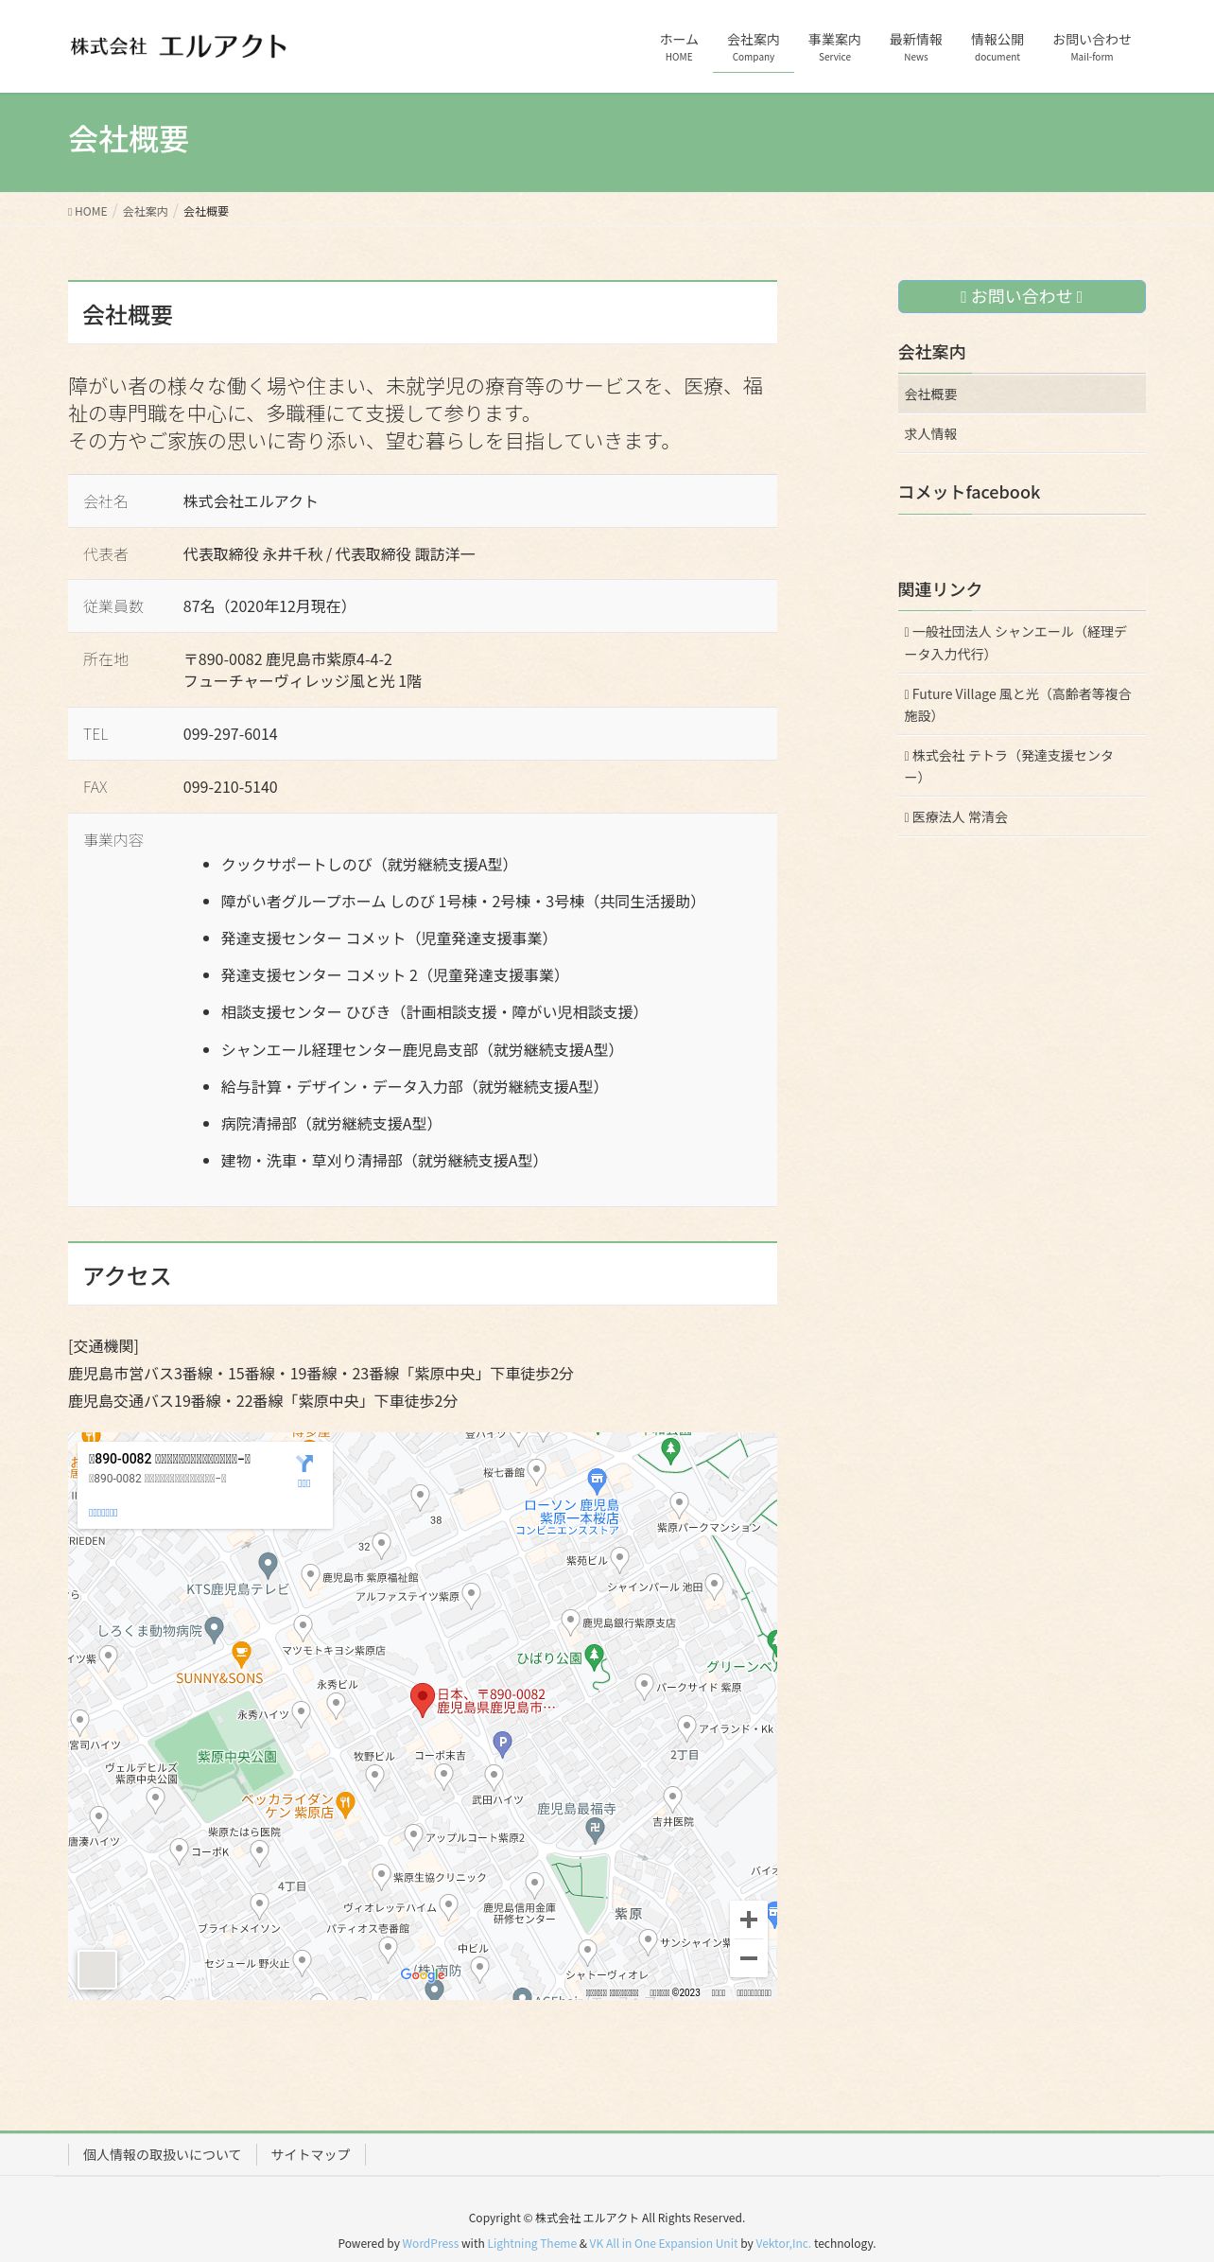The image size is (1214, 2262).
Task: Click the アップルコート紫原2 map marker
Action: pyautogui.click(x=413, y=1836)
